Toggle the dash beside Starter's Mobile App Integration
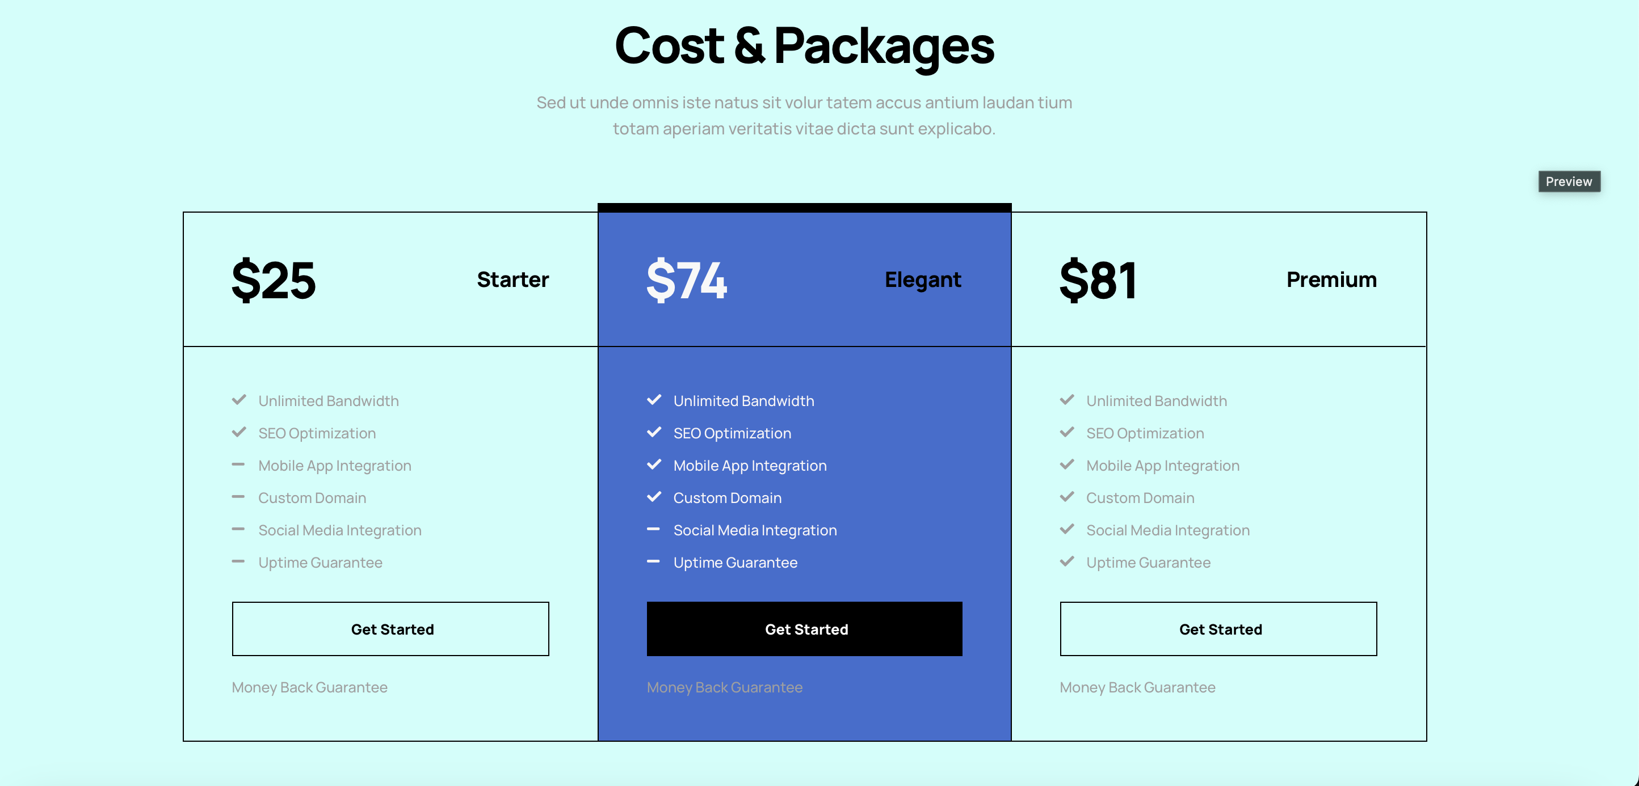 238,465
